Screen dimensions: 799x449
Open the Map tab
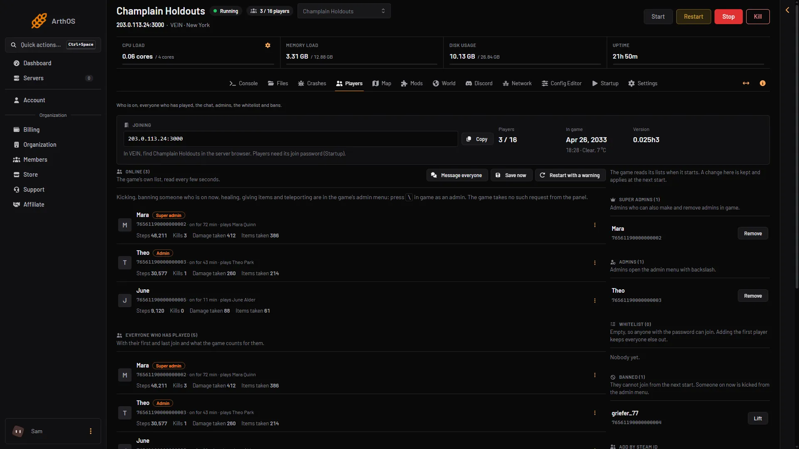(382, 83)
